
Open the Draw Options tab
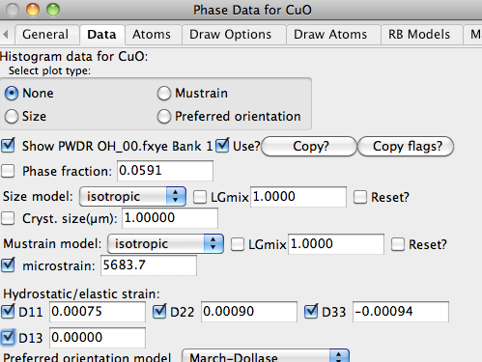(231, 35)
